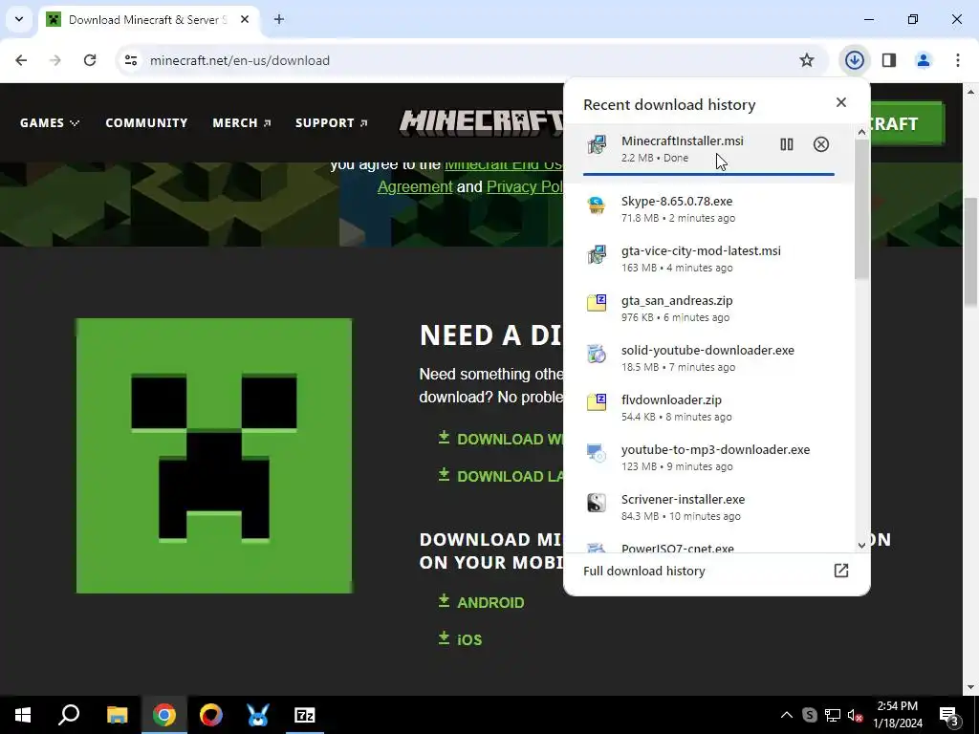Open File Explorer from the taskbar
This screenshot has height=734, width=979.
tap(117, 715)
